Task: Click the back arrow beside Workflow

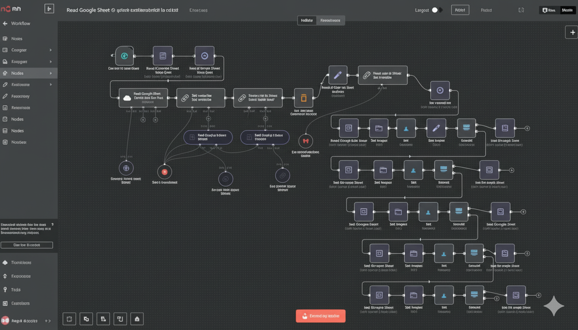Action: click(5, 24)
